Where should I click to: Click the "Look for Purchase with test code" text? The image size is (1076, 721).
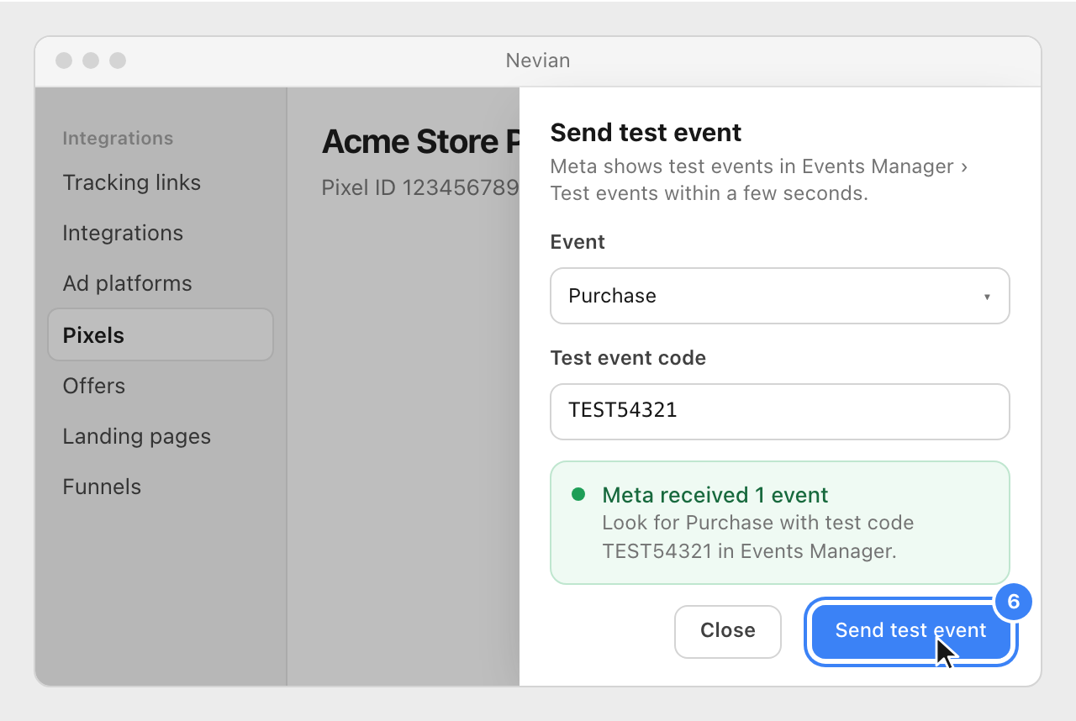pyautogui.click(x=758, y=523)
